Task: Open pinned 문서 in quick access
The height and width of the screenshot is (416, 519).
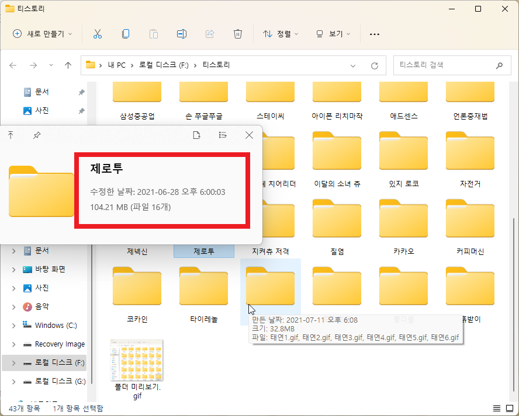Action: click(41, 92)
